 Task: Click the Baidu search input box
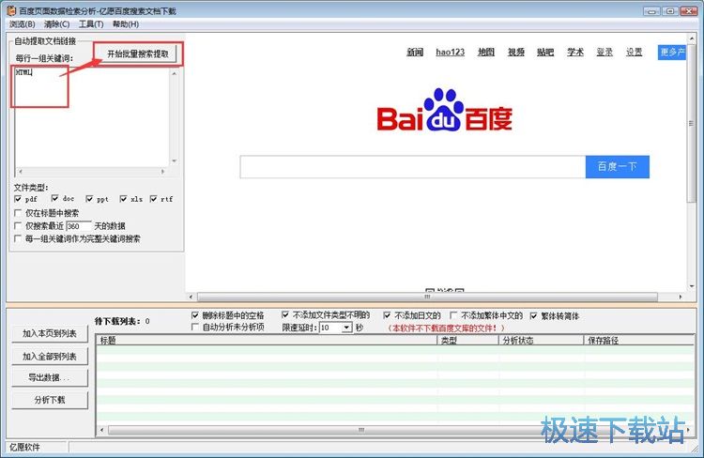(x=413, y=167)
